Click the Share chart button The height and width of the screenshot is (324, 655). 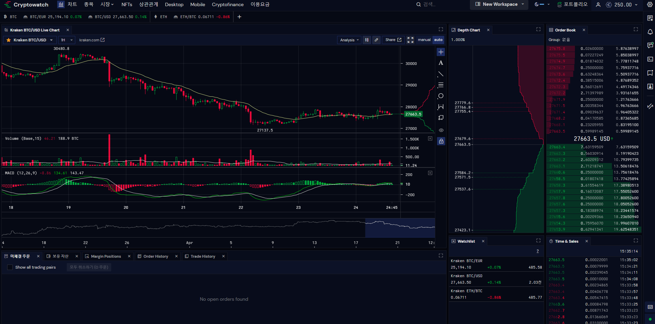point(393,40)
